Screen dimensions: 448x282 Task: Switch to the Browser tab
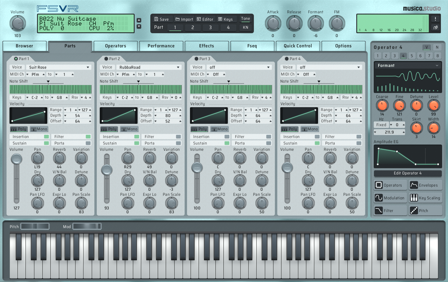click(x=25, y=46)
